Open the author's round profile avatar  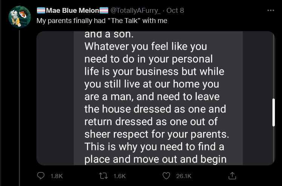[x=20, y=17]
